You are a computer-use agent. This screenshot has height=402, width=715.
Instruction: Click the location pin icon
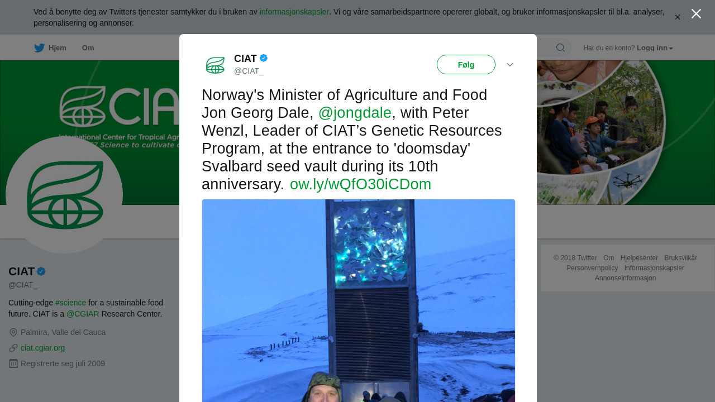tap(13, 332)
